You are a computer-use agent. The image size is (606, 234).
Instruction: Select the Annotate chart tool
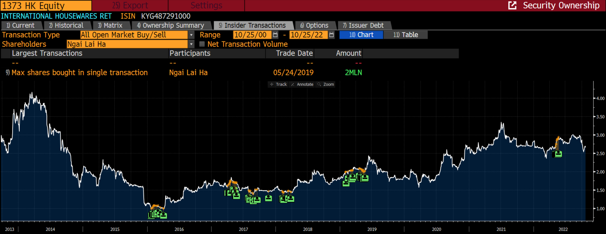302,84
